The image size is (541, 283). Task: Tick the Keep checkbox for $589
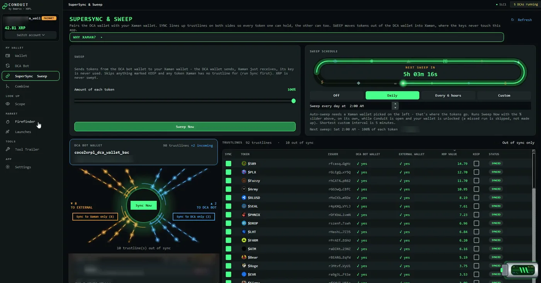[x=476, y=163]
